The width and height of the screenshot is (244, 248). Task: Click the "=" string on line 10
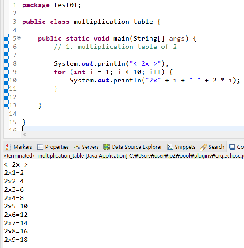point(195,80)
